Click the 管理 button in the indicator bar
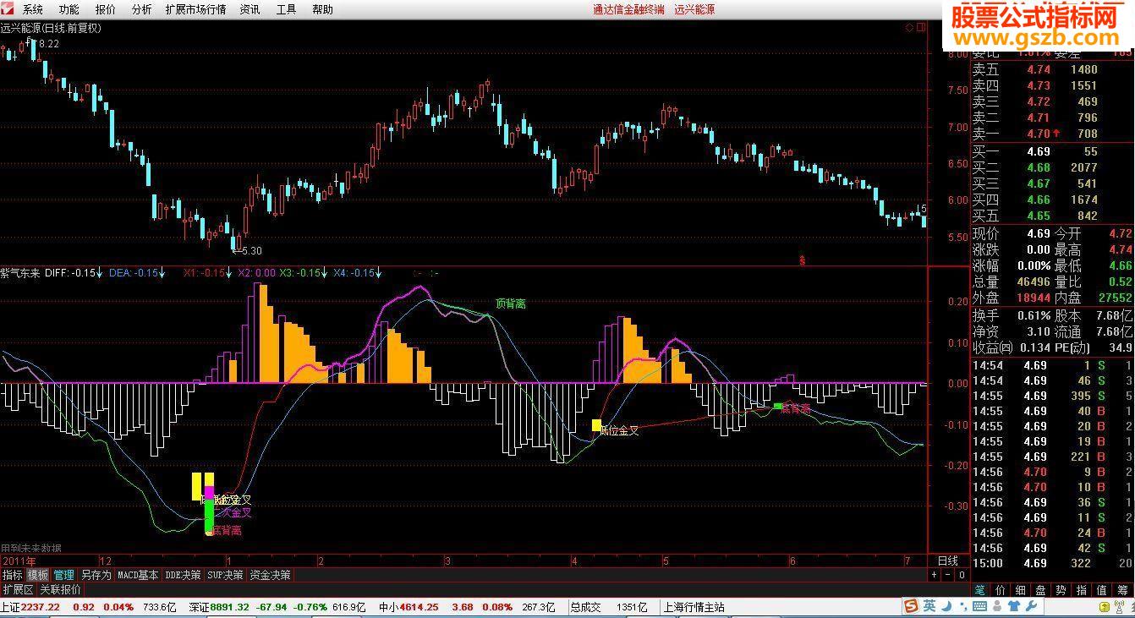 (x=64, y=575)
